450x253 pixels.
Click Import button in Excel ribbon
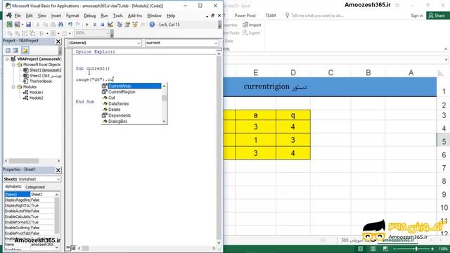point(252,25)
